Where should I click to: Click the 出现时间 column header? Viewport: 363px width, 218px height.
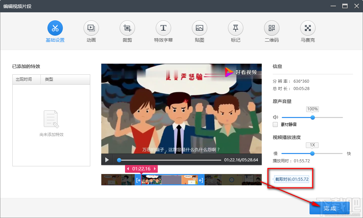[x=27, y=79]
